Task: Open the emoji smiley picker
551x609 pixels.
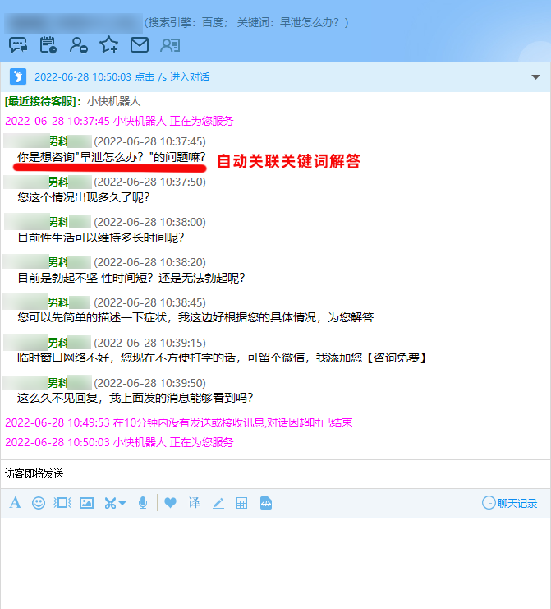Action: click(x=39, y=503)
